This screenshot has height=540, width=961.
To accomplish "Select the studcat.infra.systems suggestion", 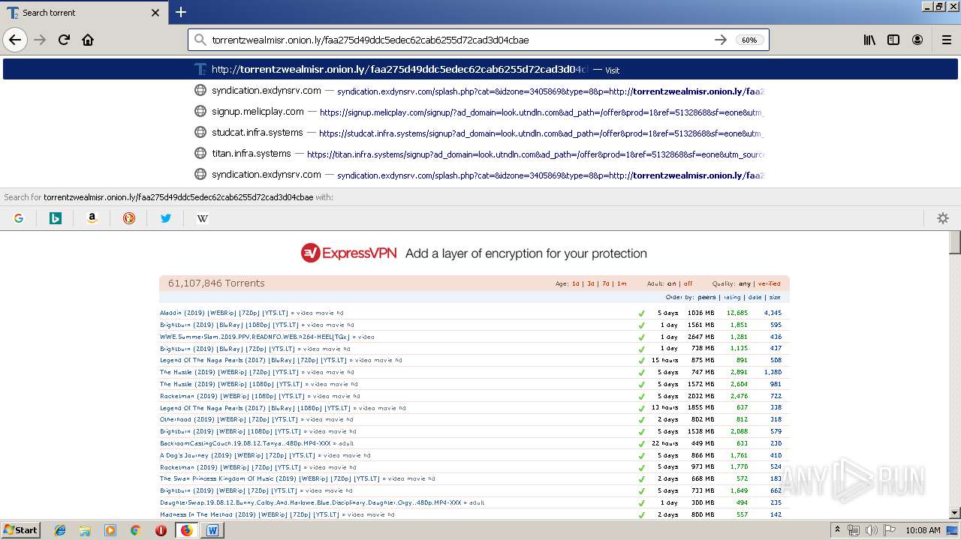I will click(x=480, y=132).
